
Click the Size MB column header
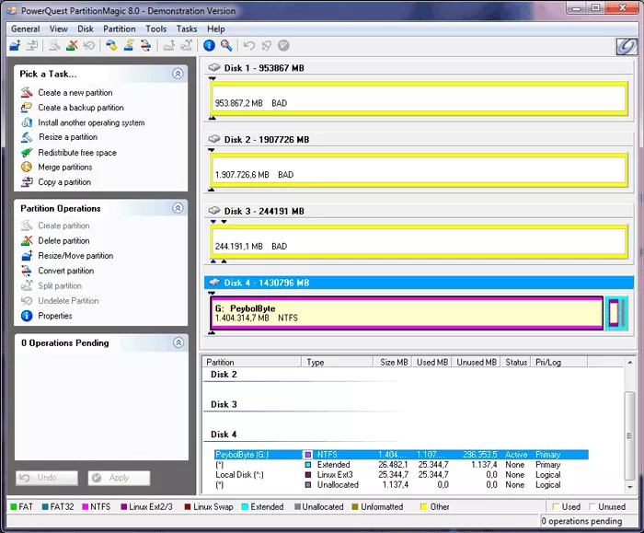pos(393,362)
